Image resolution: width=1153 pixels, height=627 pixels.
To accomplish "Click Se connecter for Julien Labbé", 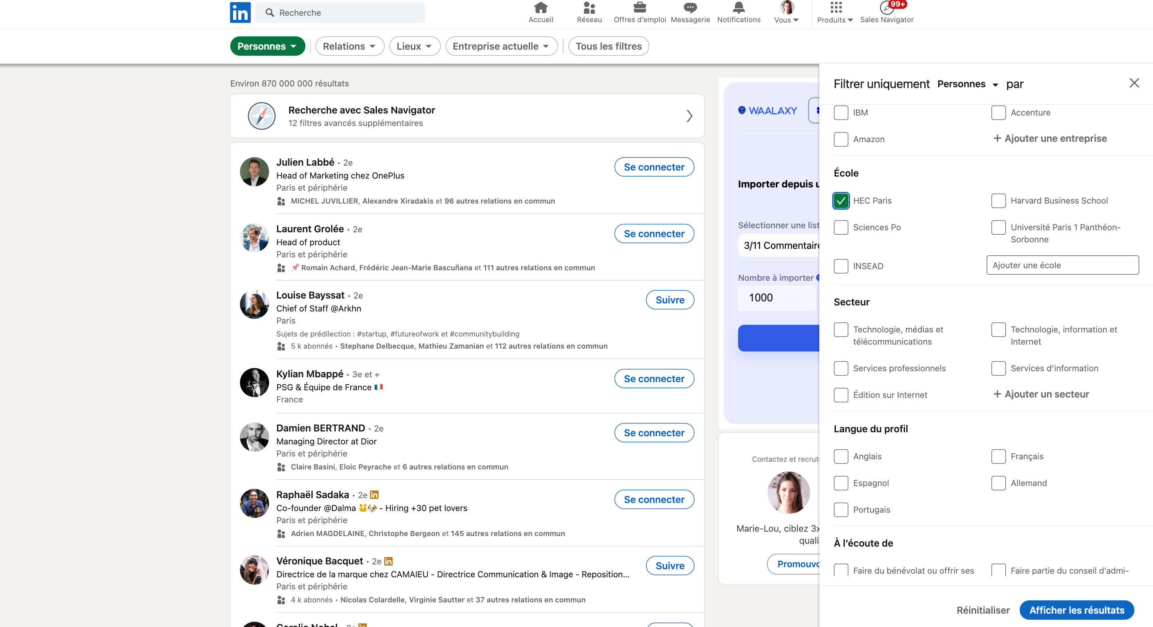I will click(654, 167).
